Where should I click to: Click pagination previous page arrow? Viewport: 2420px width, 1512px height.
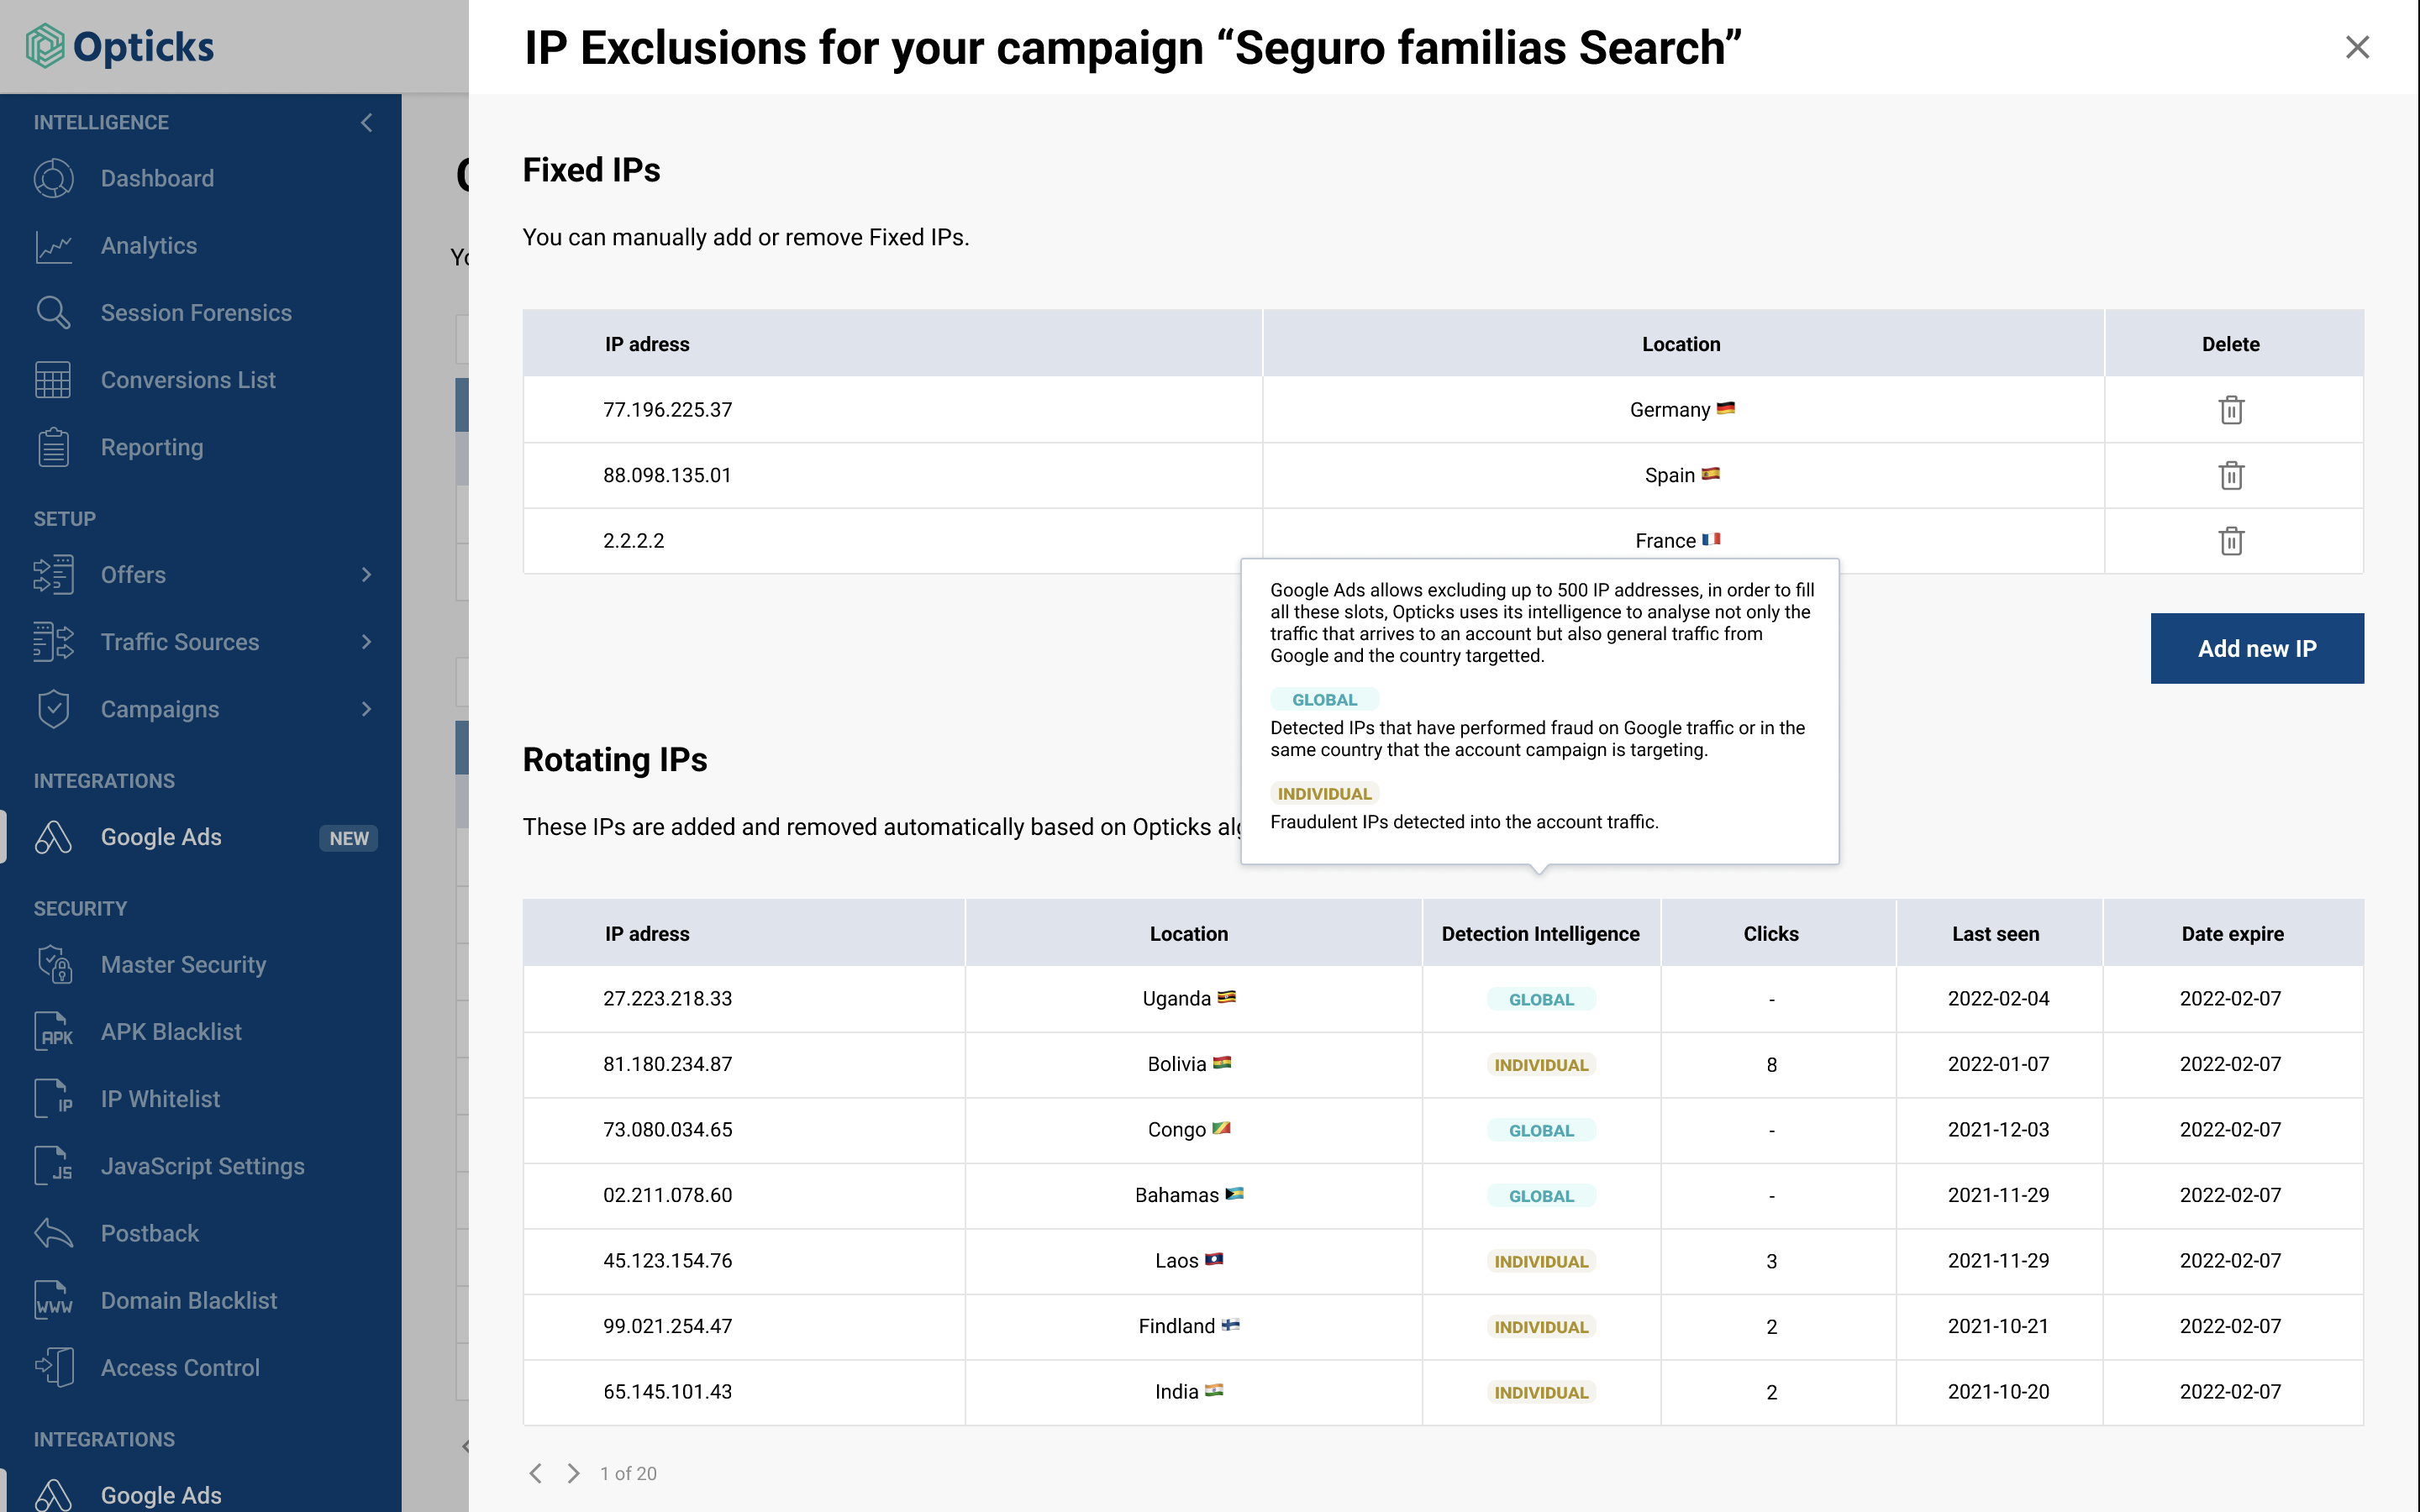(x=537, y=1473)
